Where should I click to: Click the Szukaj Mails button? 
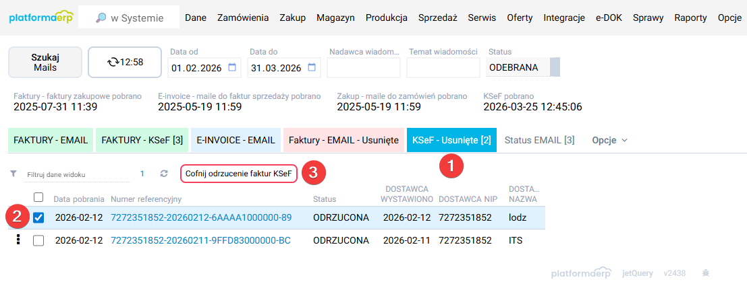pyautogui.click(x=45, y=62)
